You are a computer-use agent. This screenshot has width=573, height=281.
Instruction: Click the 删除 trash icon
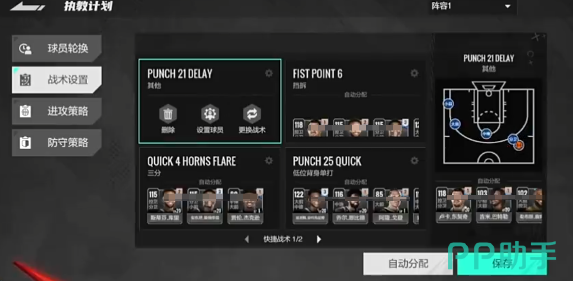coord(168,114)
